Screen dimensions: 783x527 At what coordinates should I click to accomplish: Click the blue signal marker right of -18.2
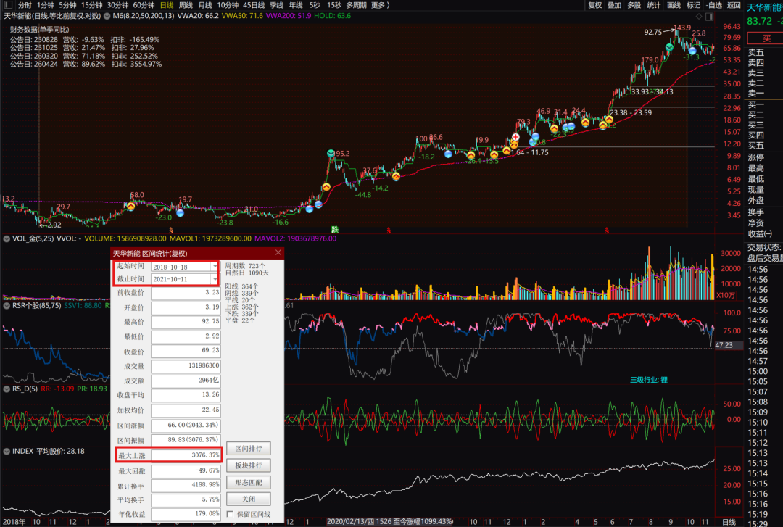point(449,154)
